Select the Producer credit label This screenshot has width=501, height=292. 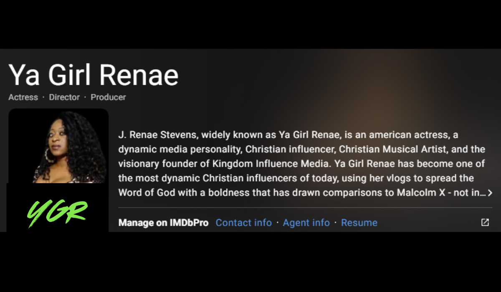108,97
